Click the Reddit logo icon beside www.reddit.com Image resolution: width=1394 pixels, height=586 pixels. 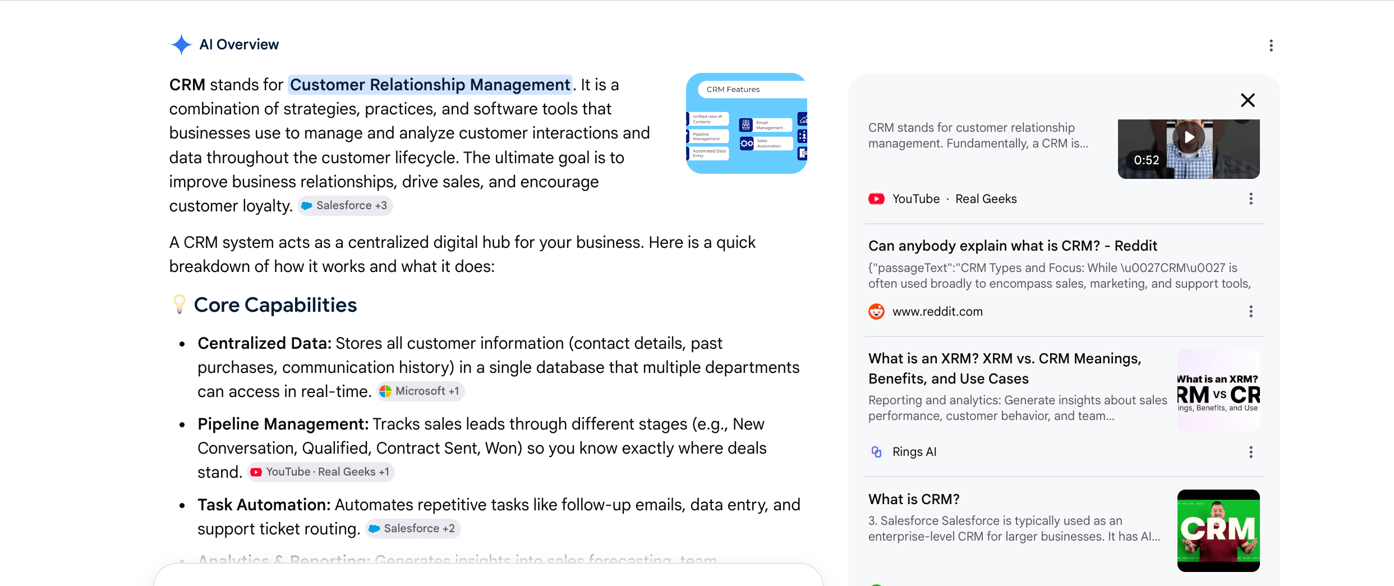click(x=876, y=311)
